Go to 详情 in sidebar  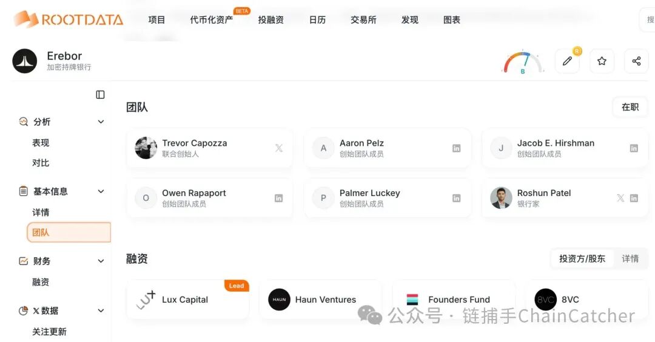coord(41,212)
